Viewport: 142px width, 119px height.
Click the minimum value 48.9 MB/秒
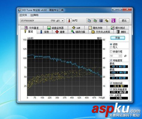click(x=119, y=66)
